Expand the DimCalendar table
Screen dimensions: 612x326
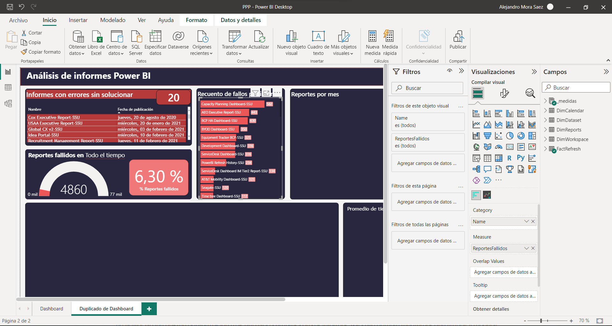click(545, 111)
